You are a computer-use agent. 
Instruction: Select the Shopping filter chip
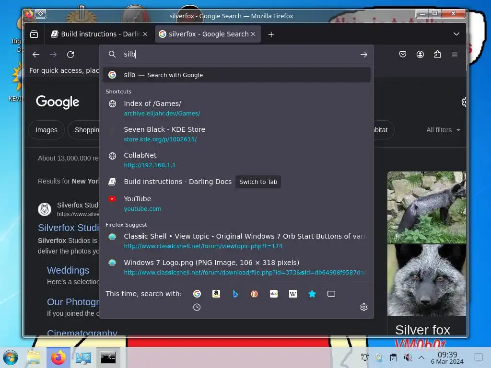(84, 130)
